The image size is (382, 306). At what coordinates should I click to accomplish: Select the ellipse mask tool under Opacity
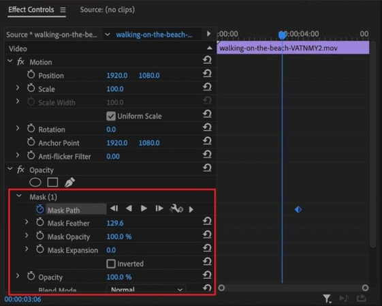pyautogui.click(x=35, y=183)
